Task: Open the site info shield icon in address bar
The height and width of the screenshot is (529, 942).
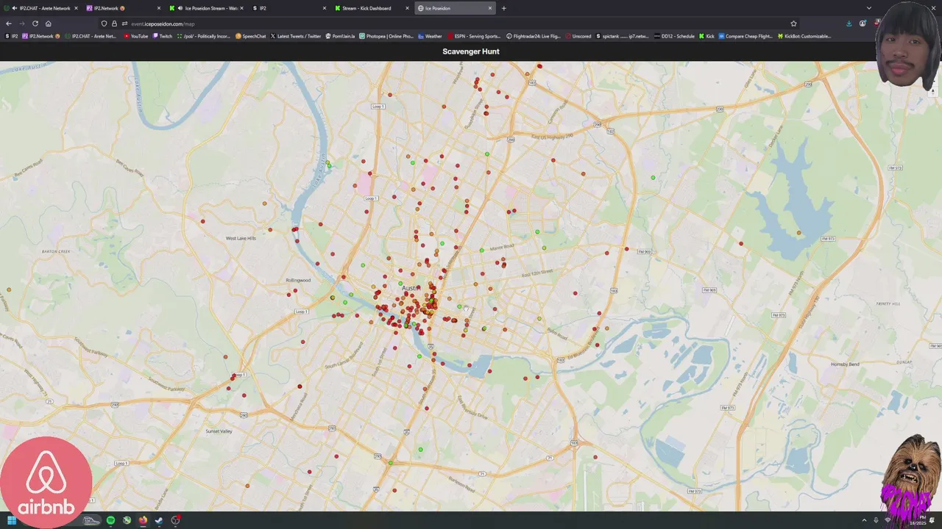Action: coord(104,24)
